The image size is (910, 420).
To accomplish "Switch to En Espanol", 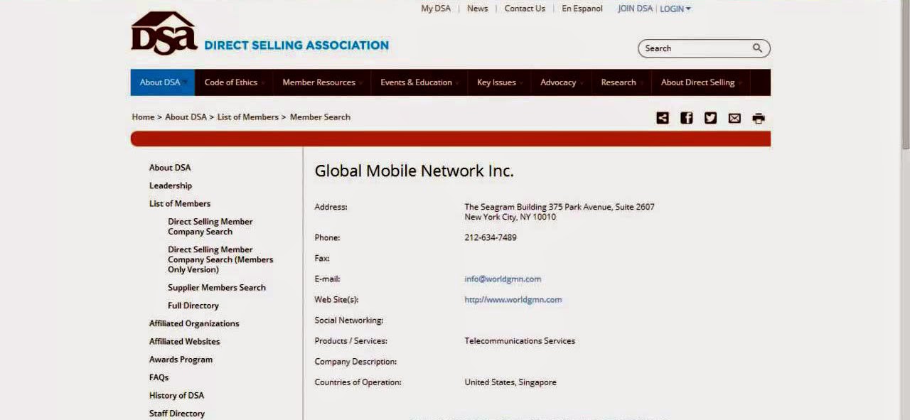I will [x=582, y=9].
